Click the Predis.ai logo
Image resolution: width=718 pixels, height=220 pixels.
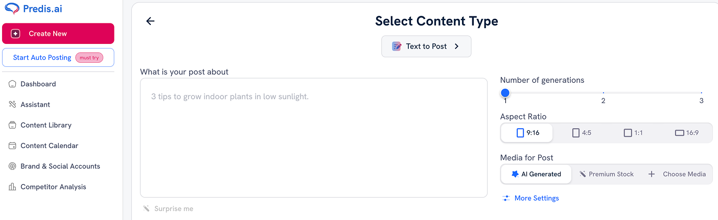pyautogui.click(x=34, y=9)
